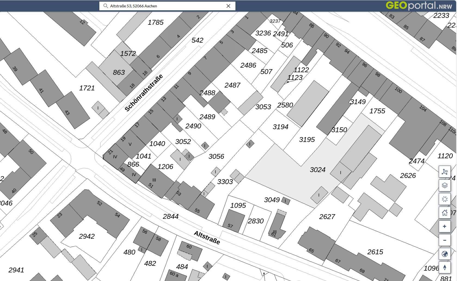
Task: Click the Altstraße street label
Action: pos(207,238)
